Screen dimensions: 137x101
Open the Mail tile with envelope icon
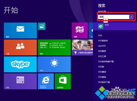pyautogui.click(x=20, y=30)
